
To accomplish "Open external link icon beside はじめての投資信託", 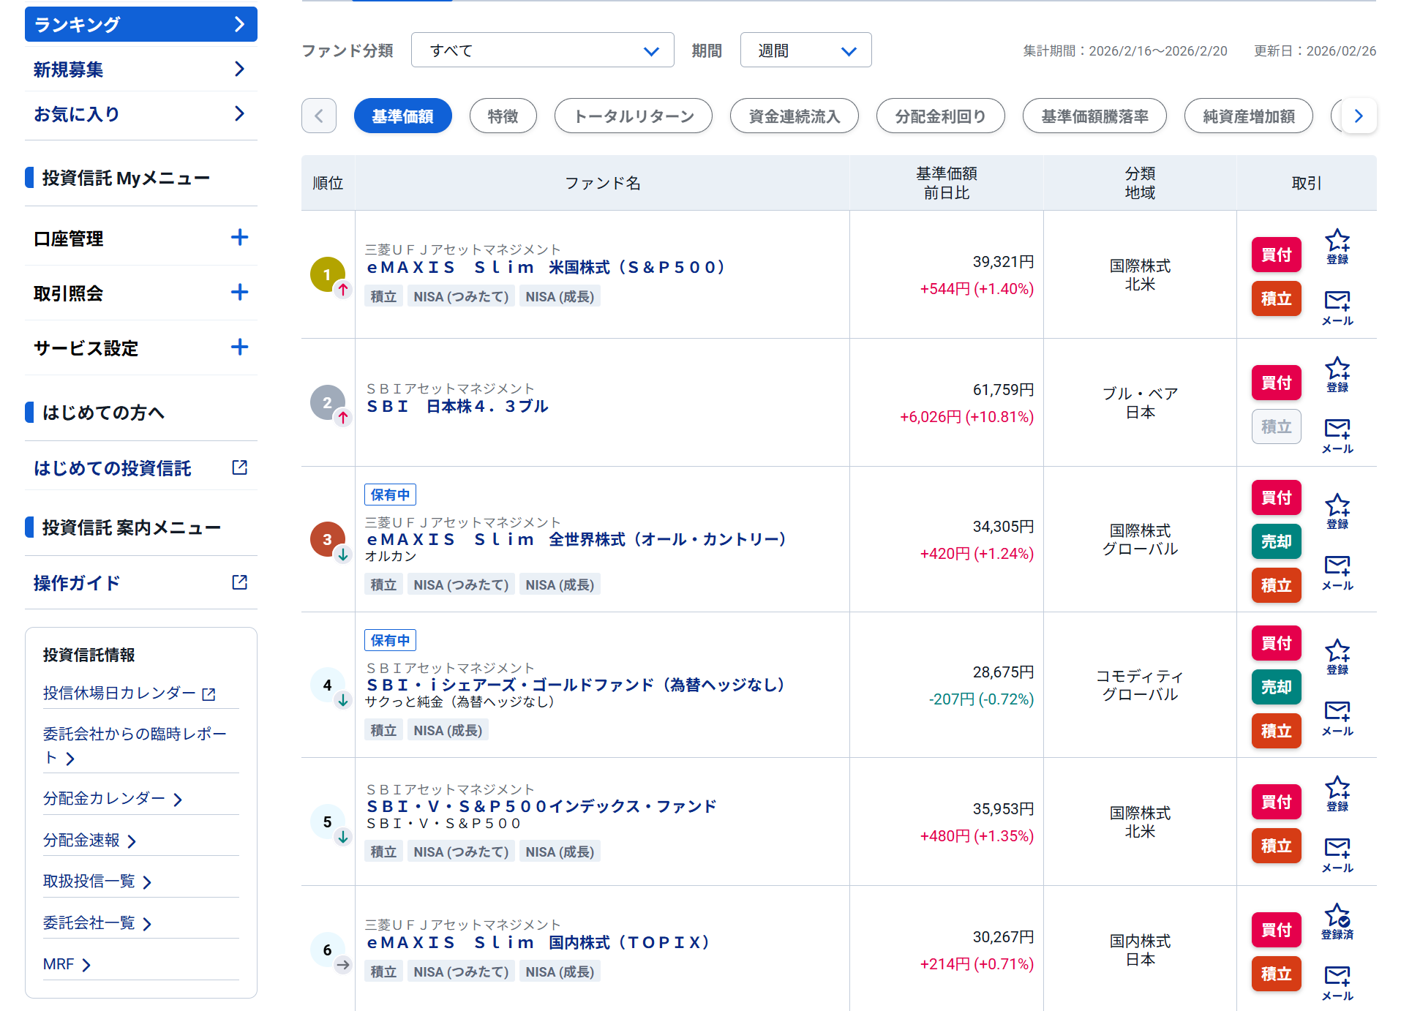I will pos(239,467).
